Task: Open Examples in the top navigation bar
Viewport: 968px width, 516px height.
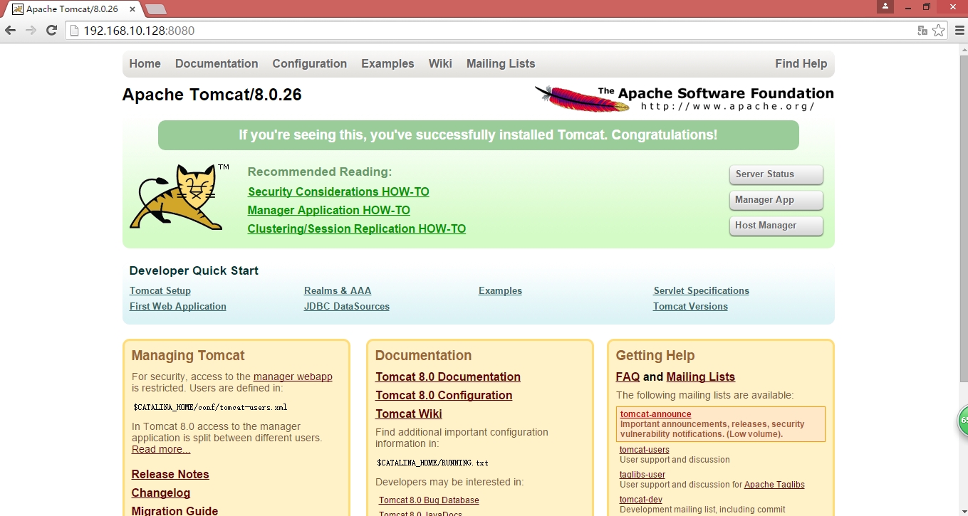Action: pos(387,63)
